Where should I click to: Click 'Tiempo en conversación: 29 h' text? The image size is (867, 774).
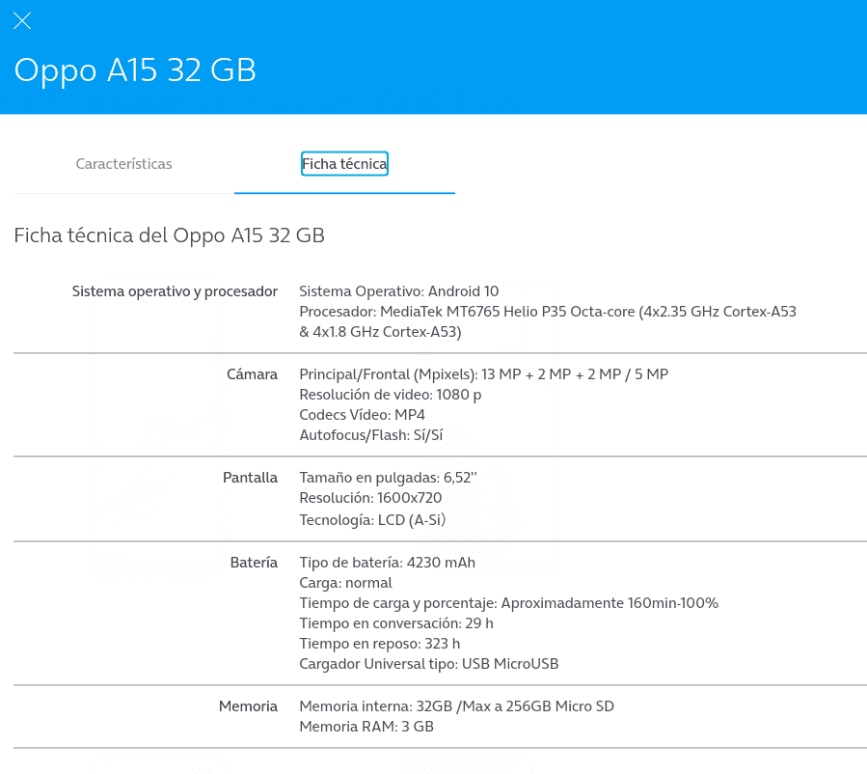tap(396, 623)
